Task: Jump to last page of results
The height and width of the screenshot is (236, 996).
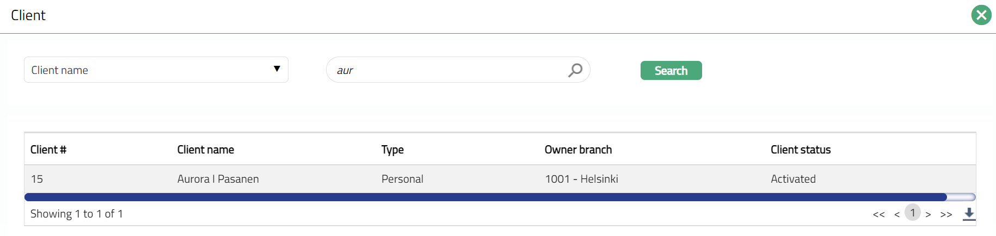Action: point(946,214)
